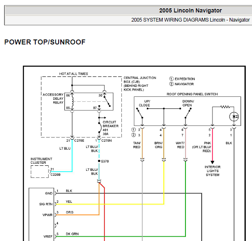The image size is (252, 241).
Task: Click the dashed instrument cluster box
Action: click(x=40, y=172)
